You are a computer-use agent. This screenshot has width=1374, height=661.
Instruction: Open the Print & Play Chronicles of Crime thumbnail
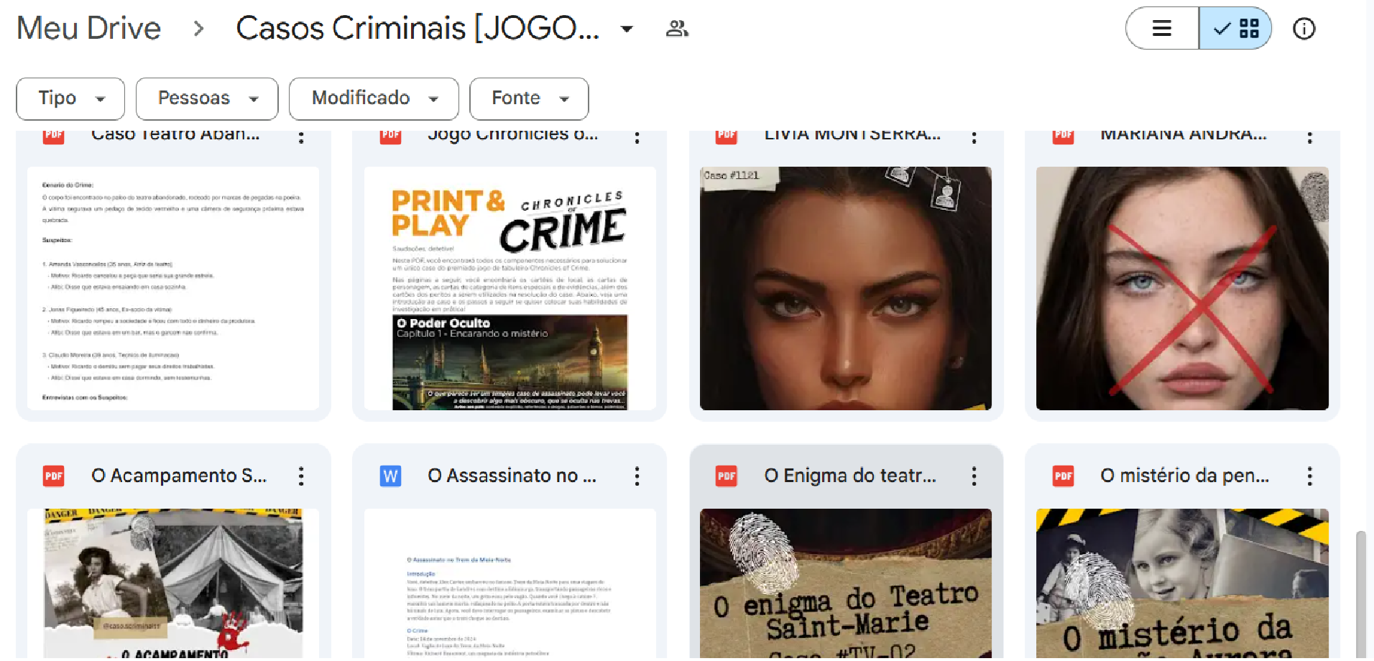510,288
